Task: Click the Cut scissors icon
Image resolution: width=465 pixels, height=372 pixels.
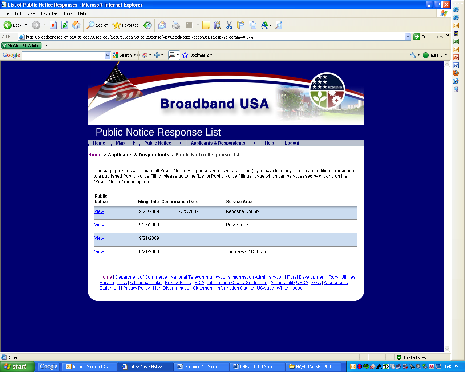Action: pos(229,25)
